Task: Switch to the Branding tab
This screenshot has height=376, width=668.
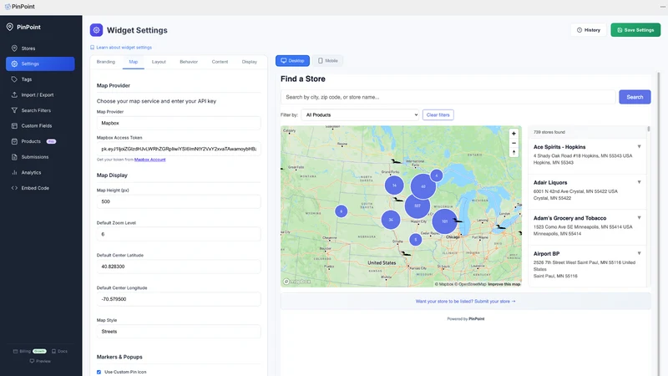Action: pos(106,62)
